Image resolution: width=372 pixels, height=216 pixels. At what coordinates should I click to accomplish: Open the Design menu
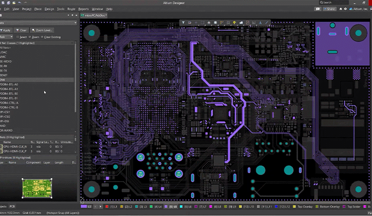pos(49,9)
